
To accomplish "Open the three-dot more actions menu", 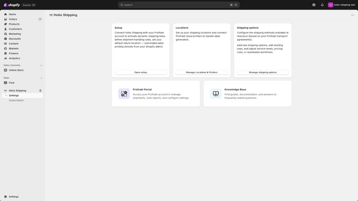I will point(352,15).
